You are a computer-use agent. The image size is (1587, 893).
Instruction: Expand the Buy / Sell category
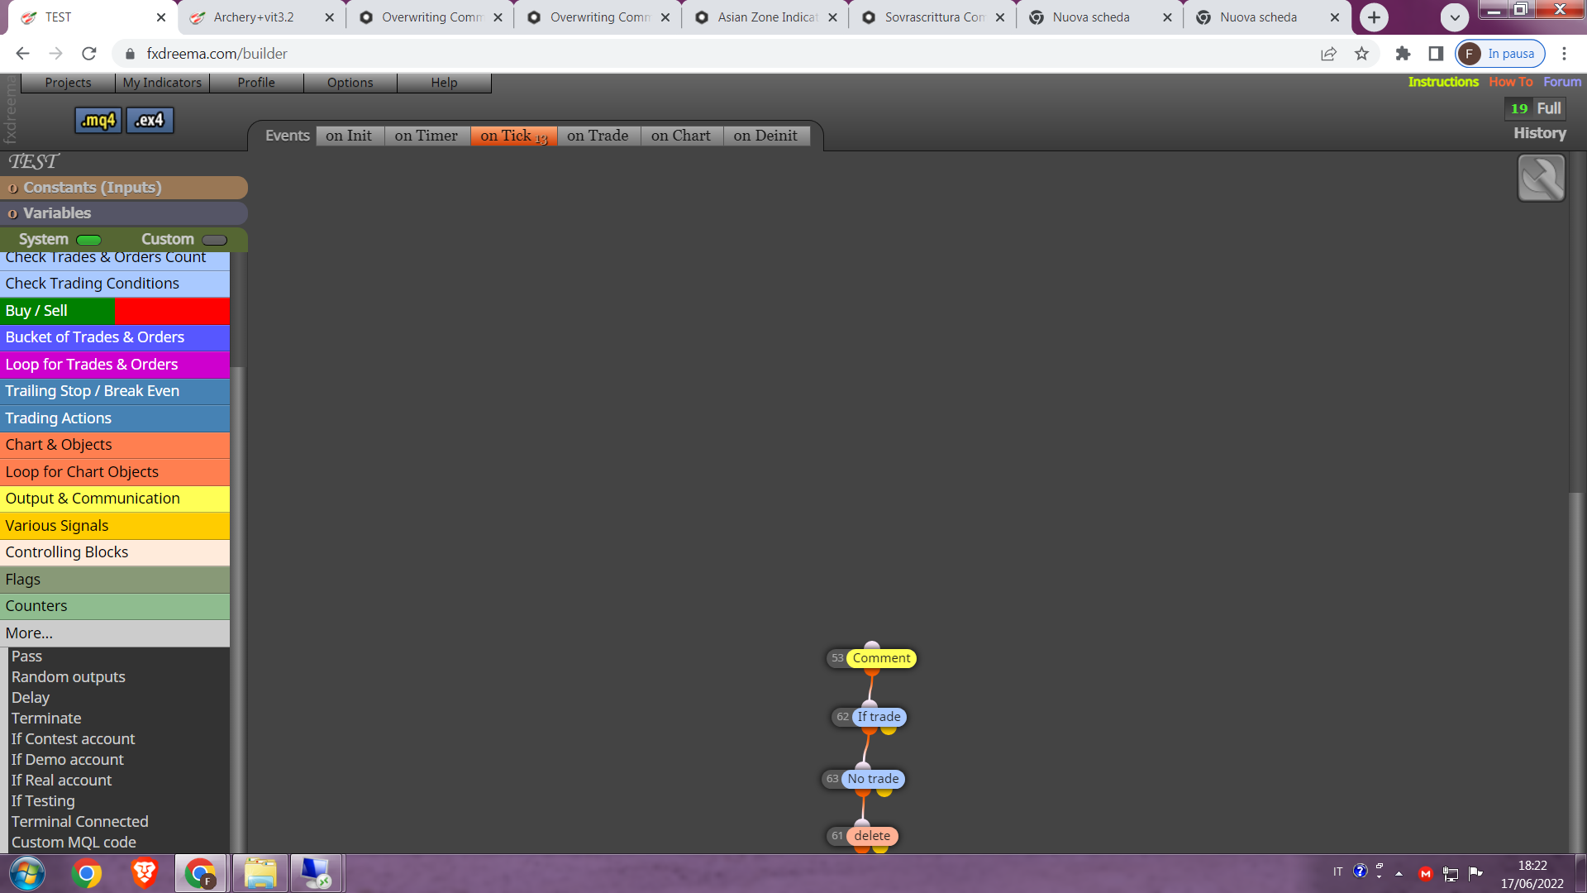tap(115, 311)
